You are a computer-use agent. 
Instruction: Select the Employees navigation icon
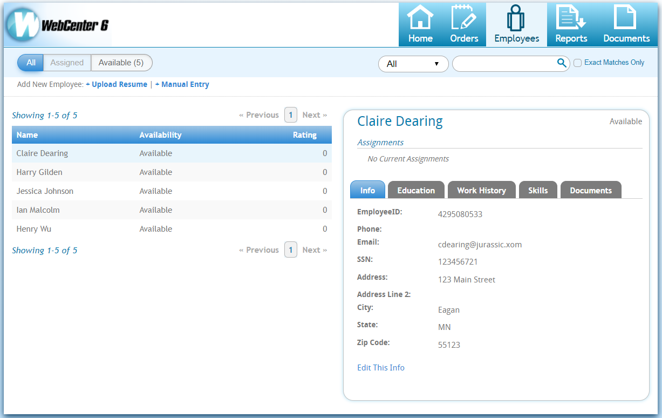[516, 24]
